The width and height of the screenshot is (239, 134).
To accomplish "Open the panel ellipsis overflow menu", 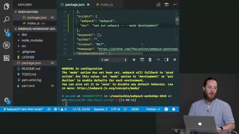I will 70,60.
